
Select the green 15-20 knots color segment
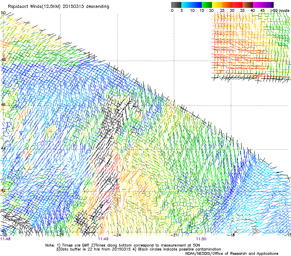tap(207, 5)
